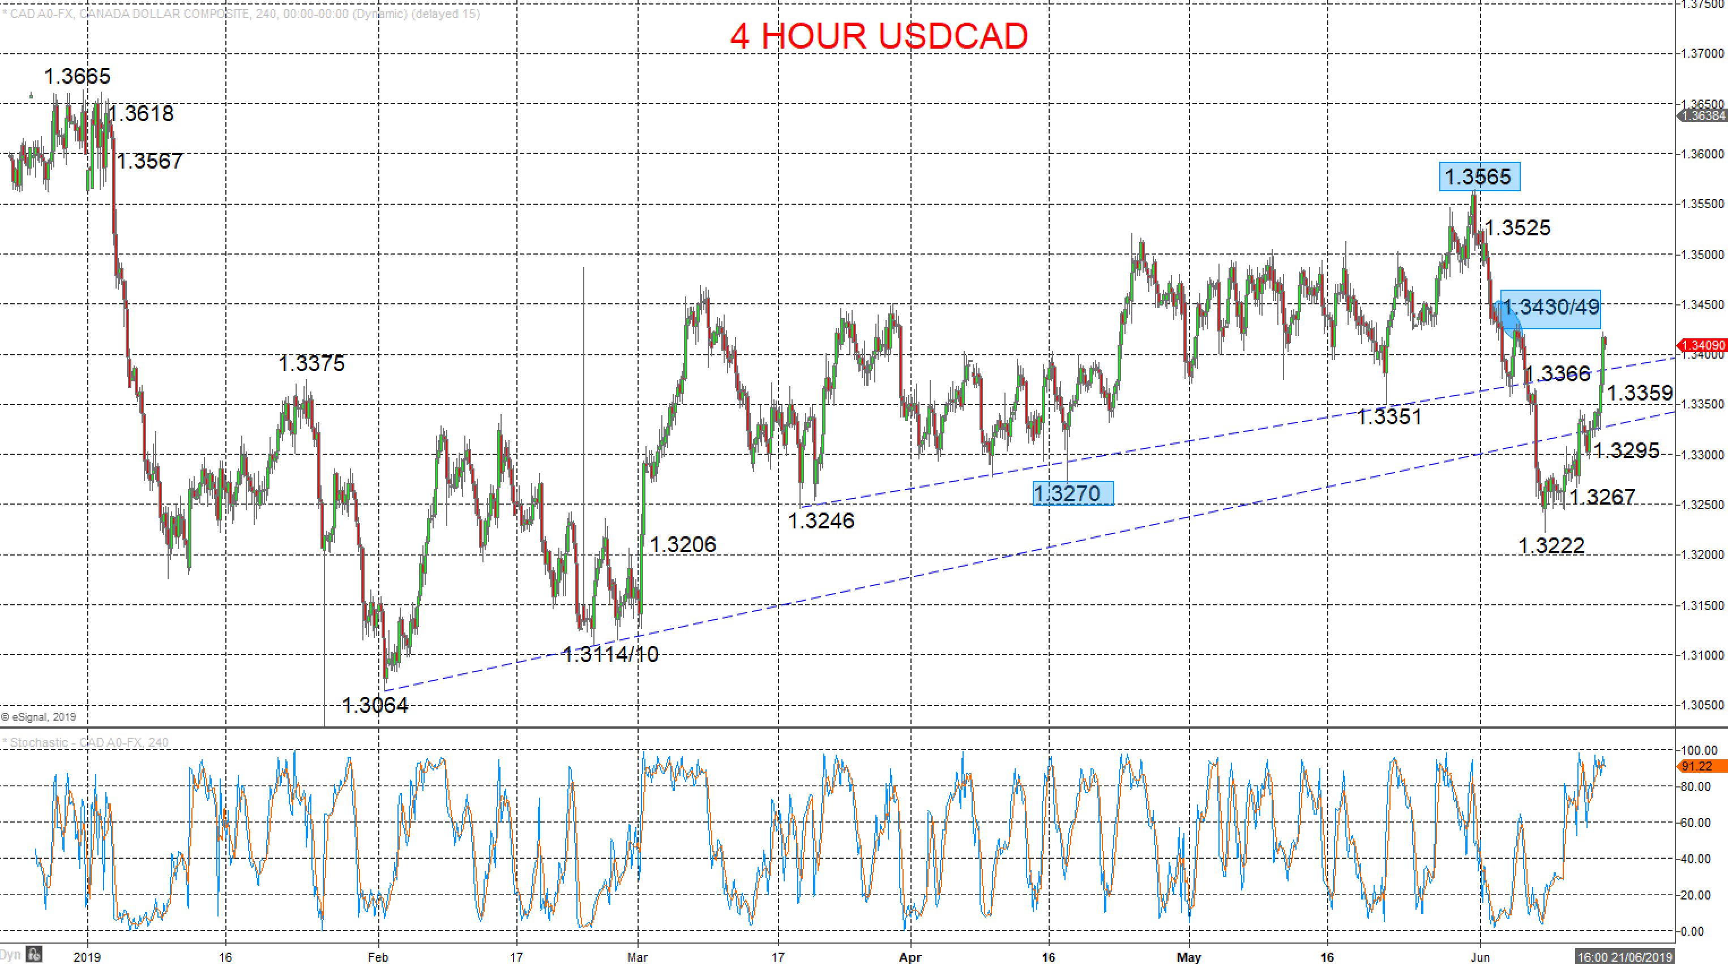Click the 1.37000 price axis tick
The width and height of the screenshot is (1728, 964).
(x=1702, y=53)
